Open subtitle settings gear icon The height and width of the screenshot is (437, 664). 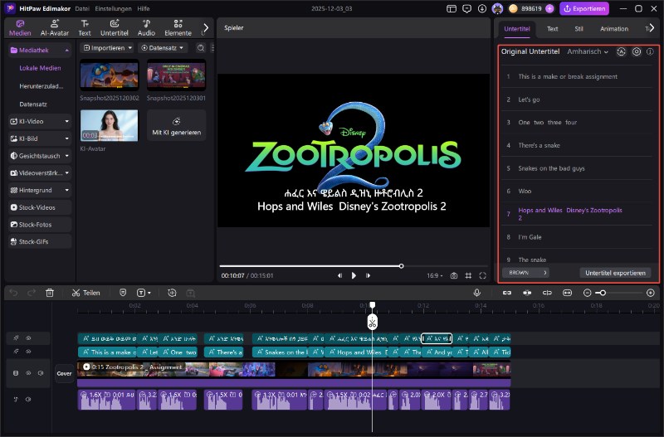(x=637, y=51)
